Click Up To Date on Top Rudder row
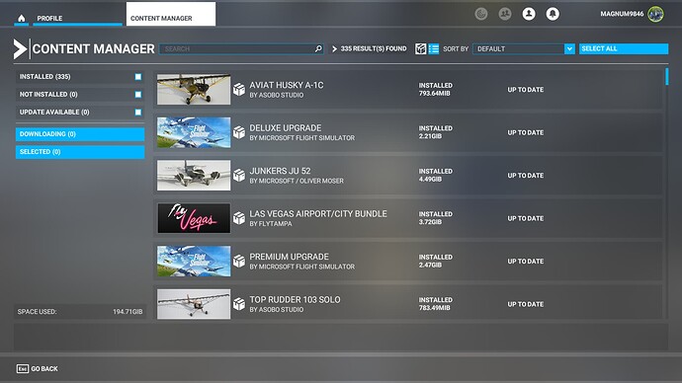Screen dimensions: 682x383 click(x=526, y=304)
